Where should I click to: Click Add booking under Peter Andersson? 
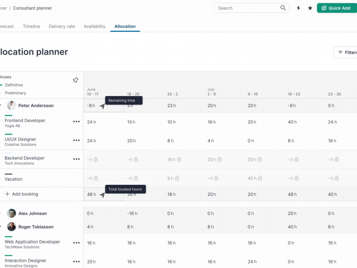click(x=21, y=194)
